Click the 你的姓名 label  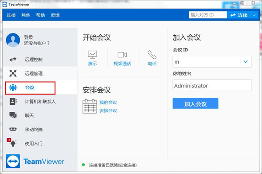[182, 74]
